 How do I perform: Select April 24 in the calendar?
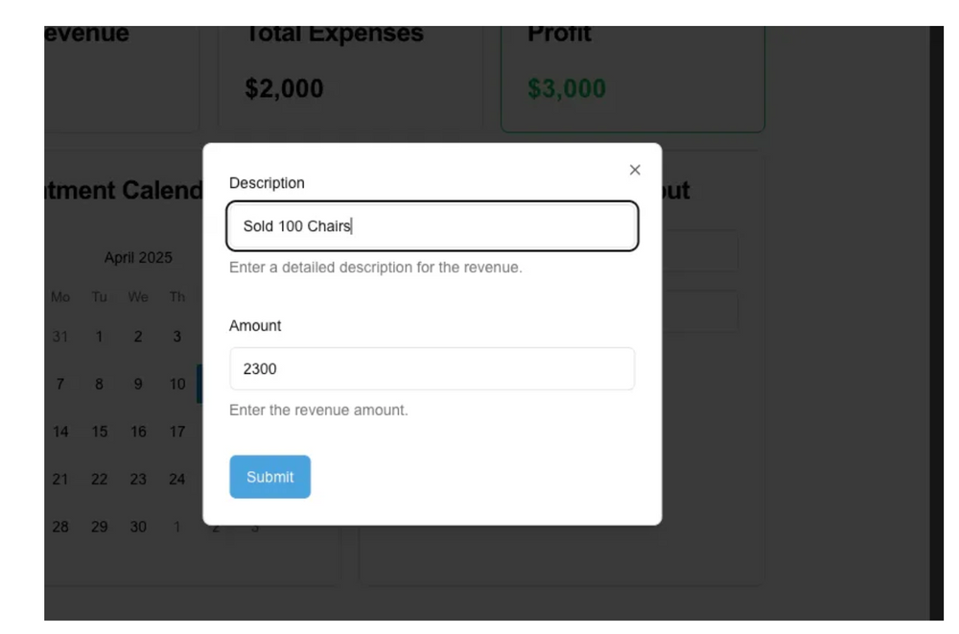pos(176,479)
